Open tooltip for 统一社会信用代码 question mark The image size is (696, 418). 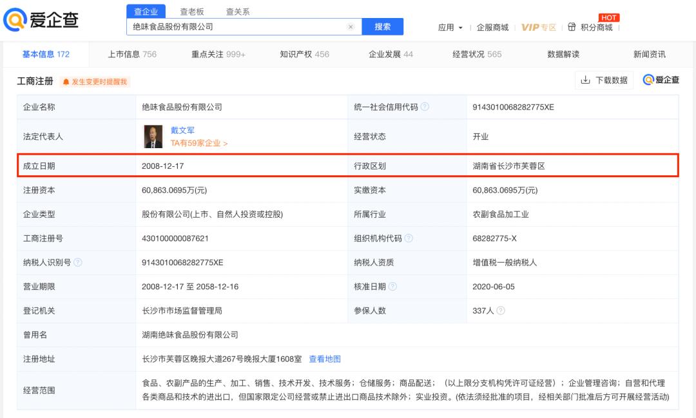tap(425, 107)
